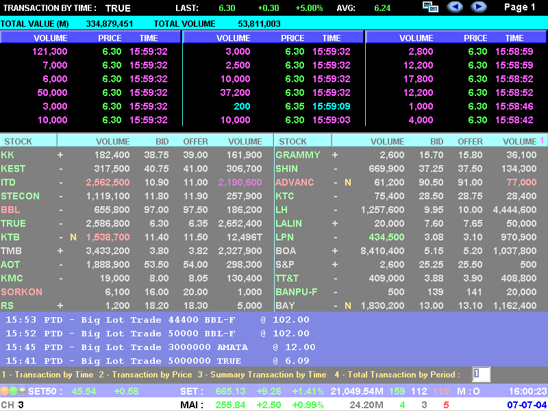This screenshot has height=411, width=548.
Task: Click the orange status light beside SET50
Action: click(5, 390)
